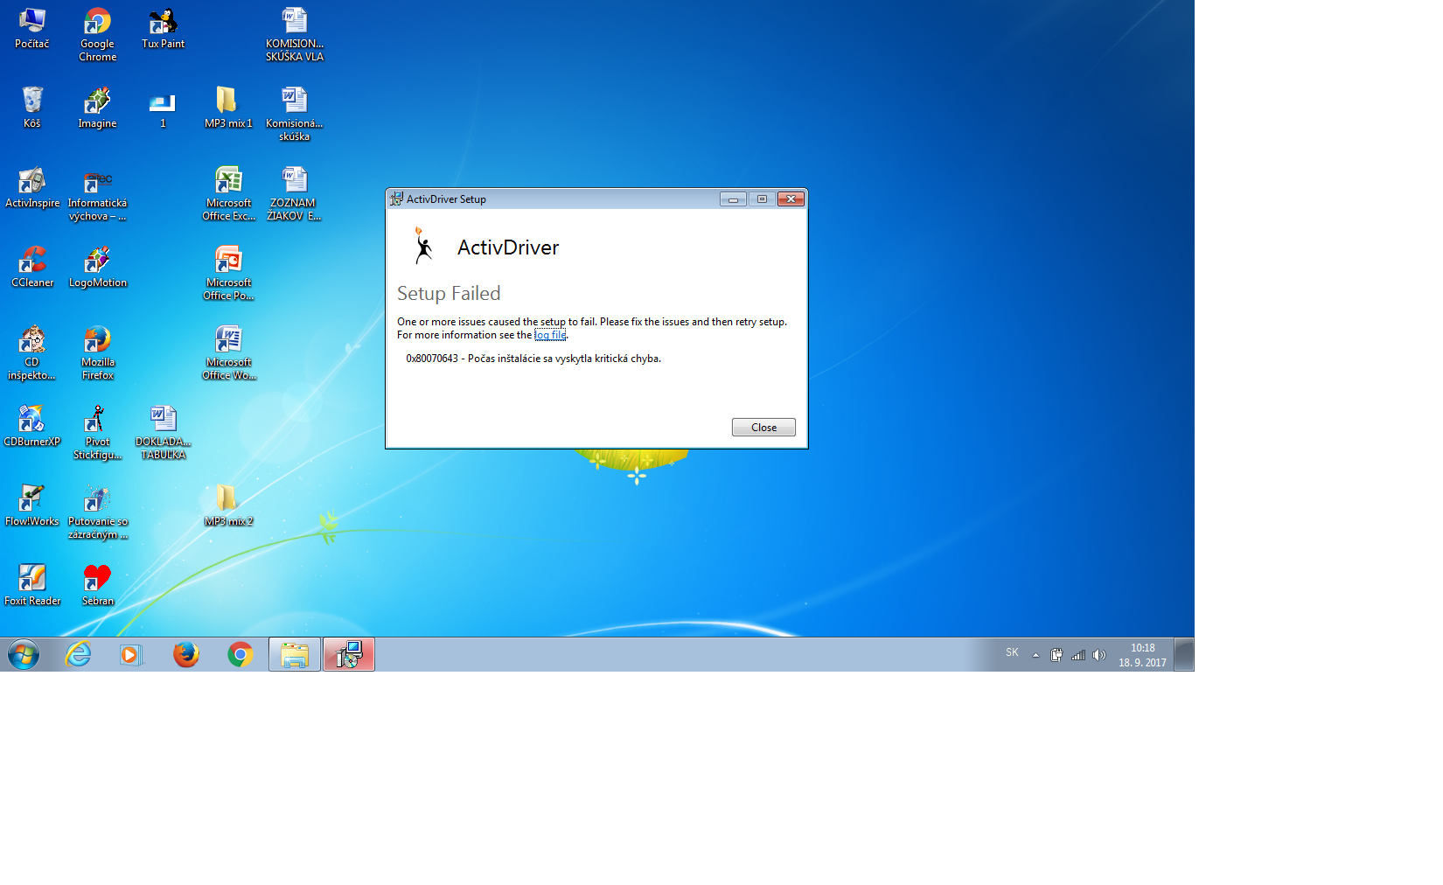
Task: Click the Setup Failed heading
Action: point(449,293)
